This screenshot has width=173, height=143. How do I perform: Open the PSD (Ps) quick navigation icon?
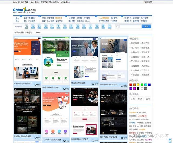(x=39, y=27)
